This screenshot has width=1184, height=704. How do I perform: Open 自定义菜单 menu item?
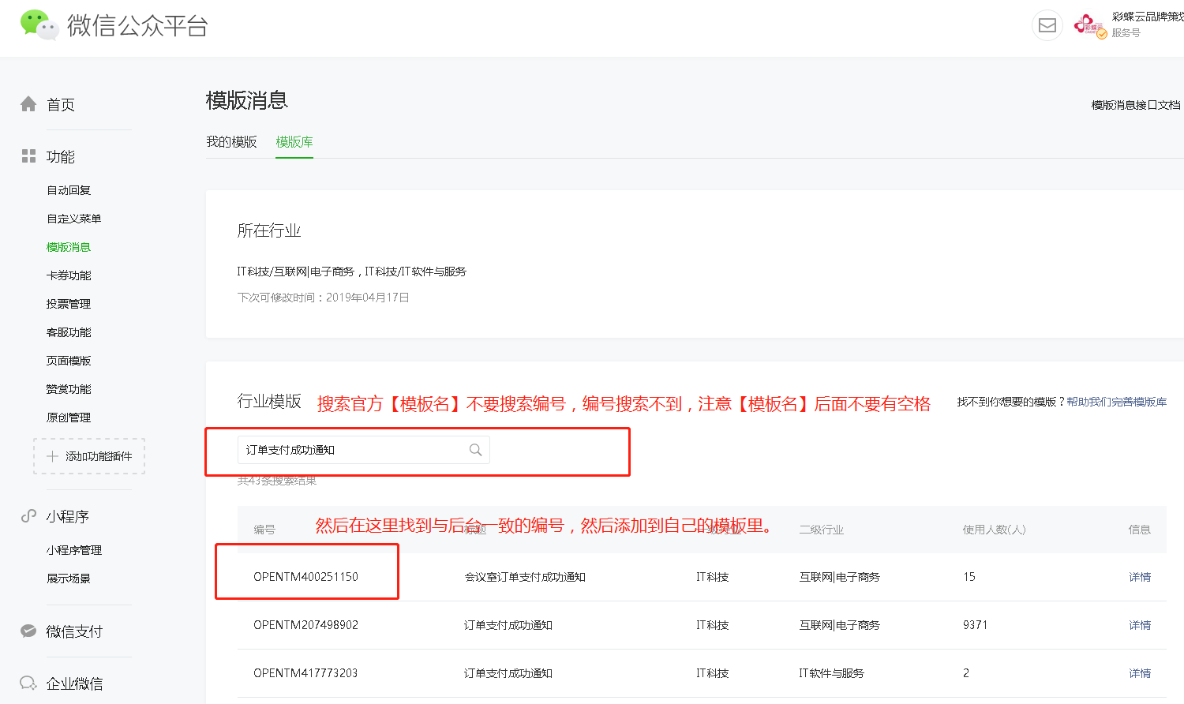click(x=74, y=219)
